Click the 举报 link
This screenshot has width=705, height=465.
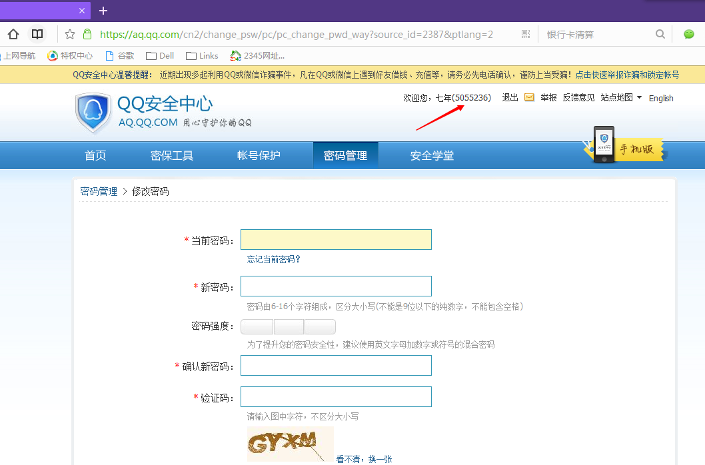click(x=548, y=97)
